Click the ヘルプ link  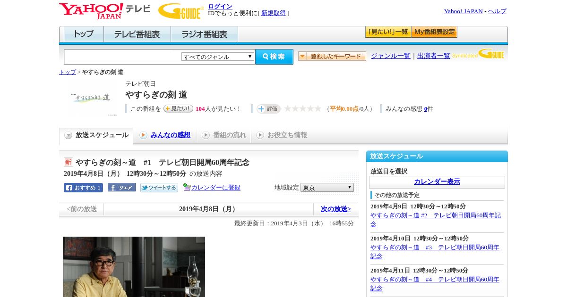(x=497, y=11)
